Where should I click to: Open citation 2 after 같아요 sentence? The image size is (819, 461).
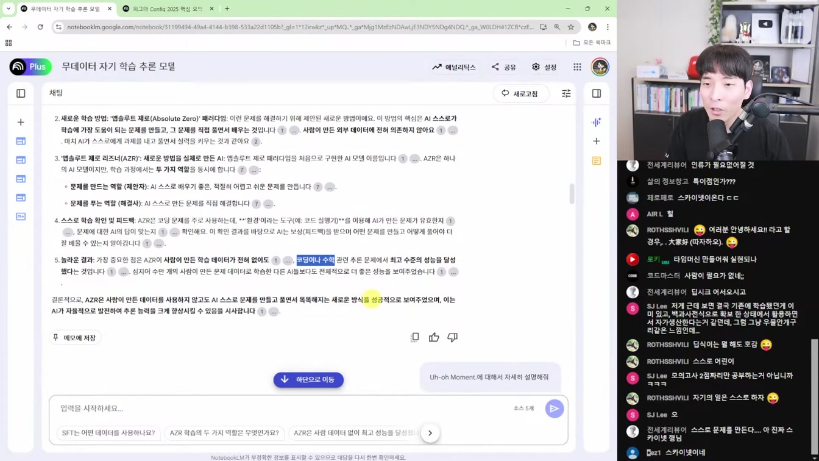tap(256, 141)
